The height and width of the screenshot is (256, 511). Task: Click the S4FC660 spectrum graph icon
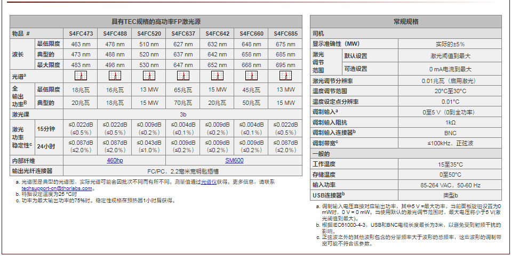pyautogui.click(x=251, y=76)
